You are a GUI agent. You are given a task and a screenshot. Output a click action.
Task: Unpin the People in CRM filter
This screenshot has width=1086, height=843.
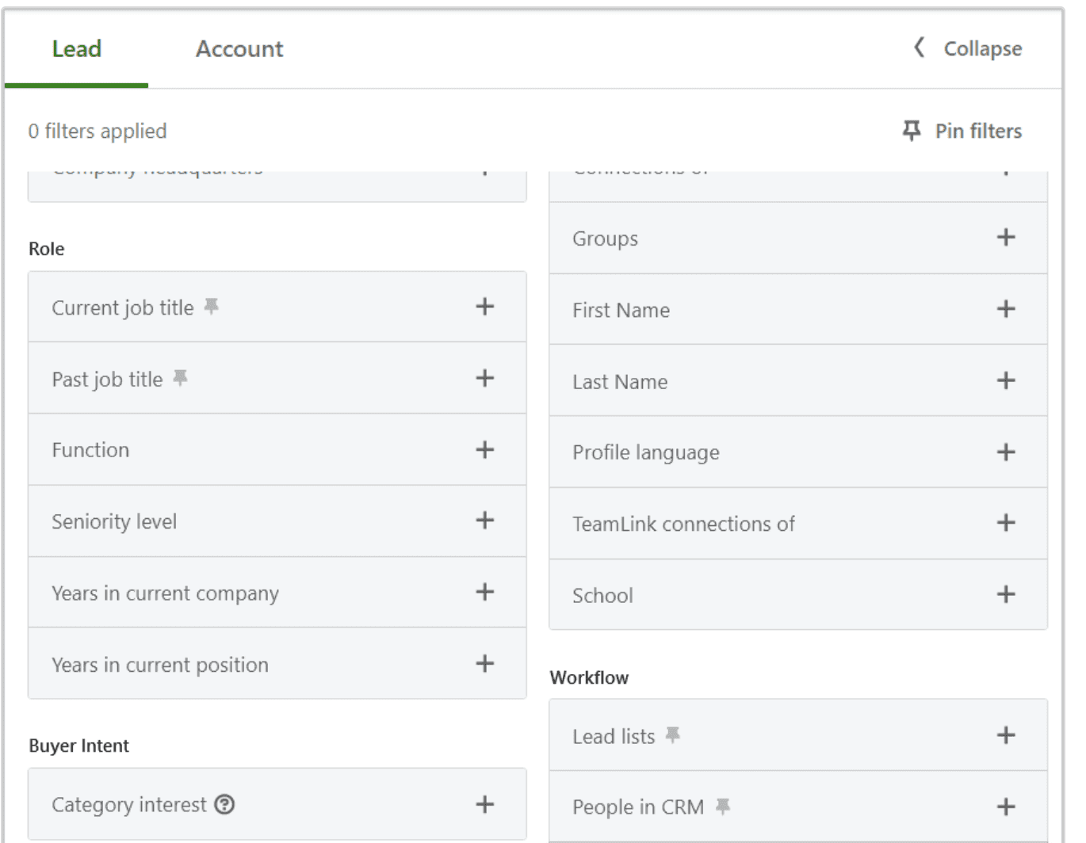[722, 805]
